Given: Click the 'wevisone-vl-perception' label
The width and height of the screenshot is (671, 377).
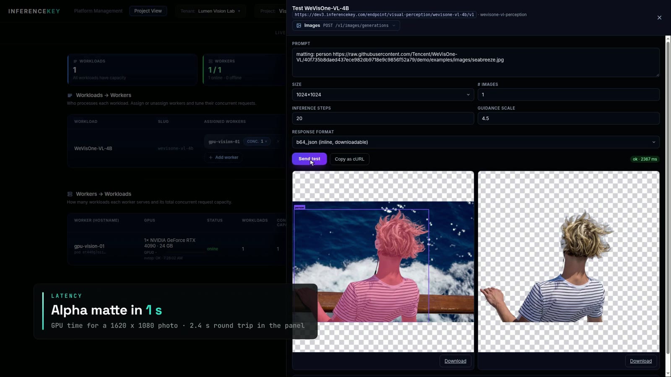Looking at the screenshot, I should coord(503,15).
